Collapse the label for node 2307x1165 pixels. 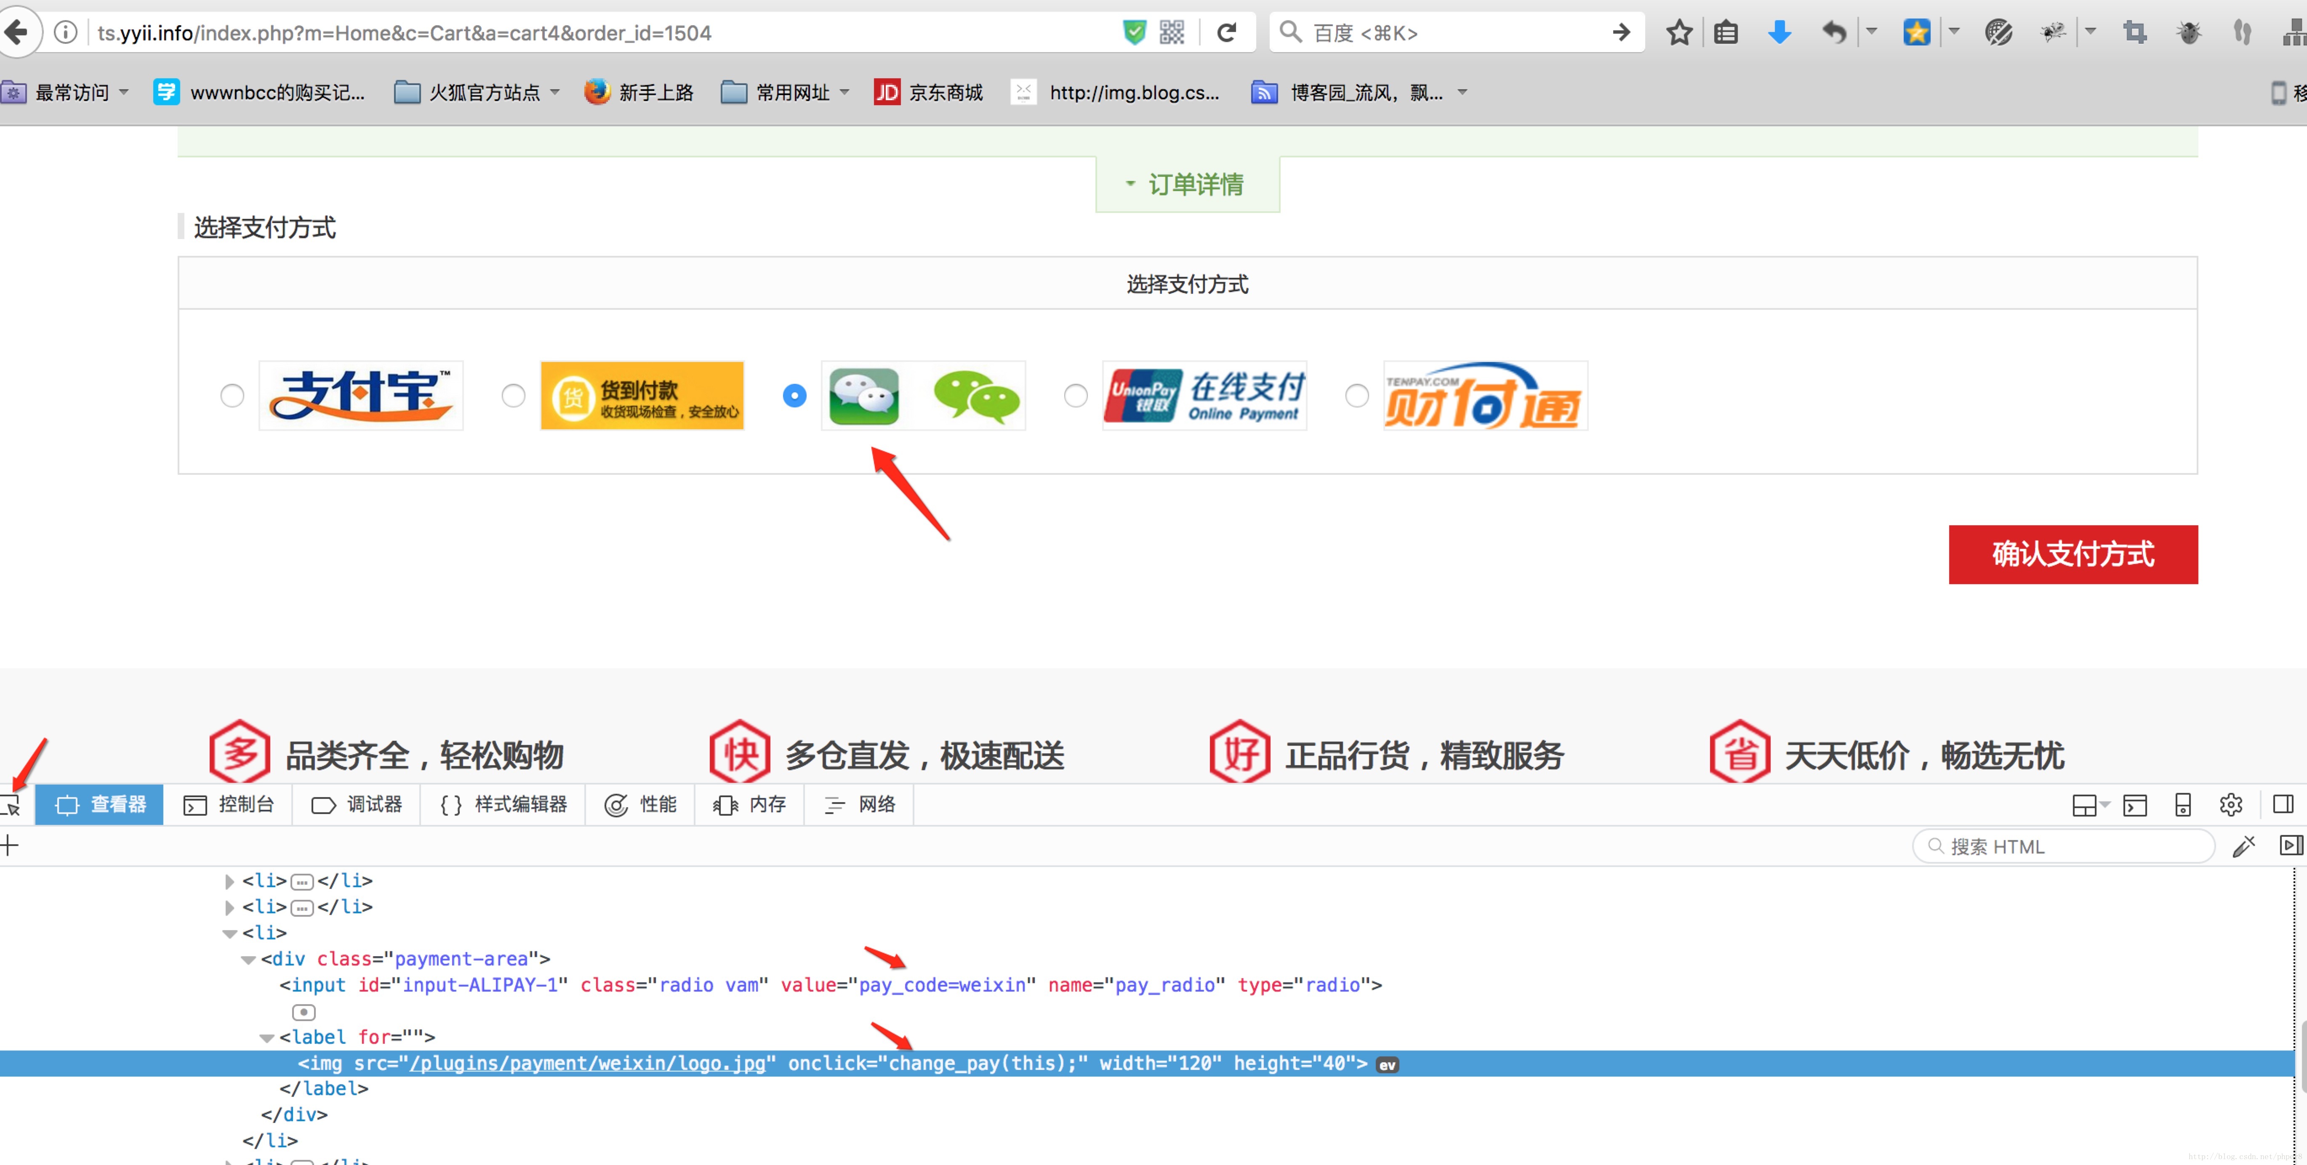(x=267, y=1038)
